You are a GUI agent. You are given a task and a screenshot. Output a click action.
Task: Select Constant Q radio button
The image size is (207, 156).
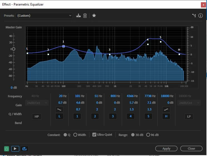point(65,135)
